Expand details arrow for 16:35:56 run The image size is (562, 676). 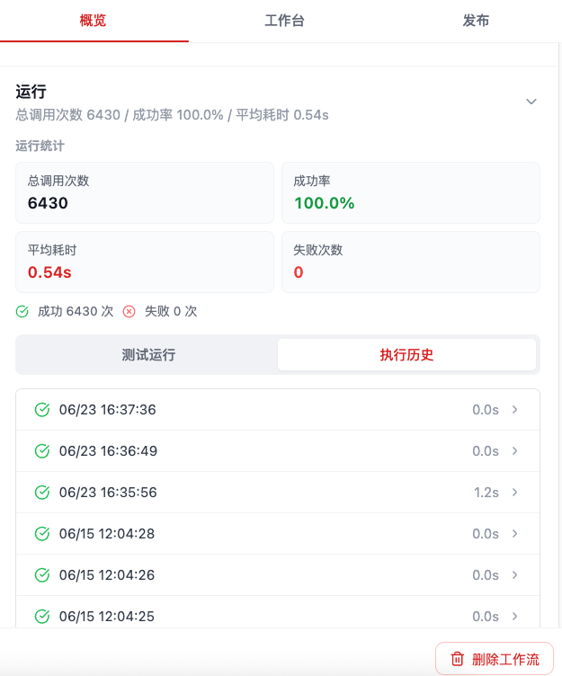tap(514, 493)
